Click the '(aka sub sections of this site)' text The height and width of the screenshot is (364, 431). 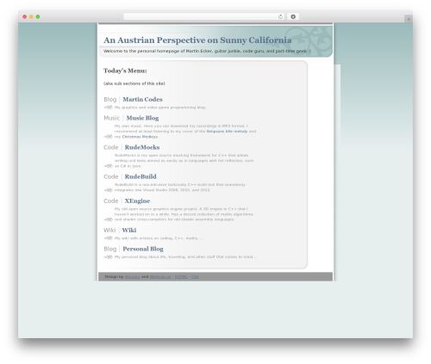(134, 83)
